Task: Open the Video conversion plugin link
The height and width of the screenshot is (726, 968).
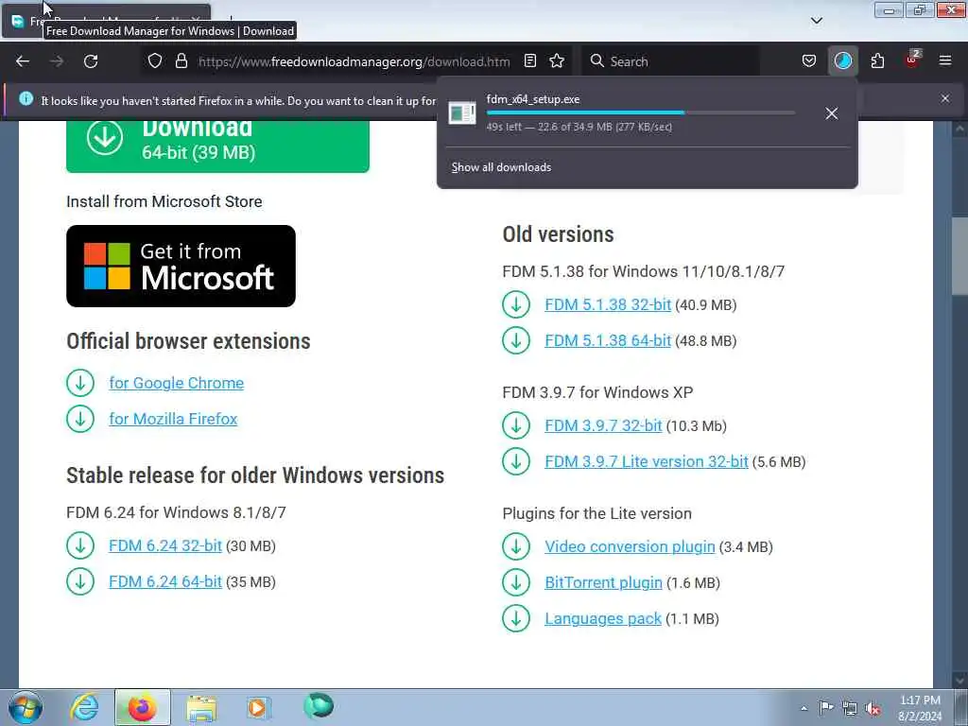Action: tap(630, 547)
